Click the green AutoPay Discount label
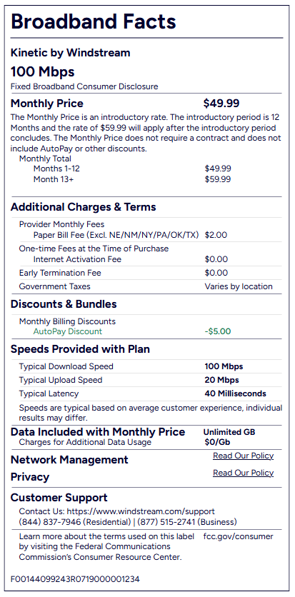The image size is (295, 597). tap(68, 331)
